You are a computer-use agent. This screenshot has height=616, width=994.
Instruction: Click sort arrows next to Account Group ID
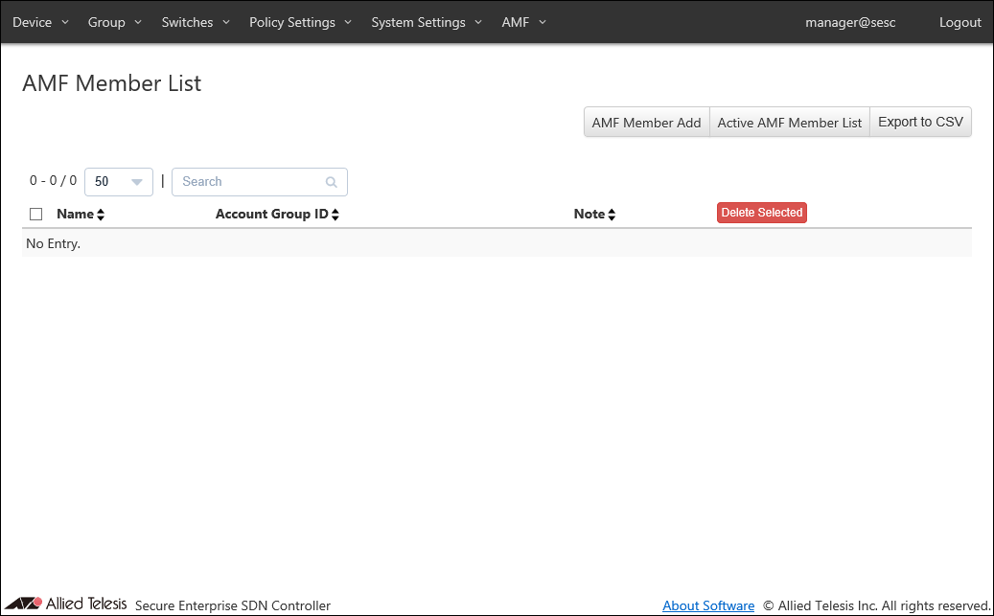tap(335, 215)
